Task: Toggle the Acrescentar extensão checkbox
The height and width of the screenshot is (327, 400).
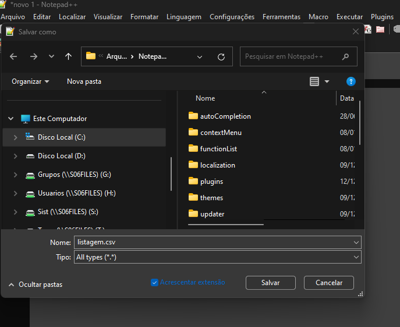Action: pos(154,282)
